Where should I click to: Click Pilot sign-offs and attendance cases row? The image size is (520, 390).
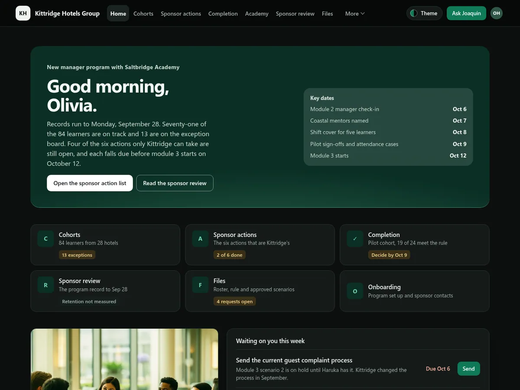tap(388, 144)
